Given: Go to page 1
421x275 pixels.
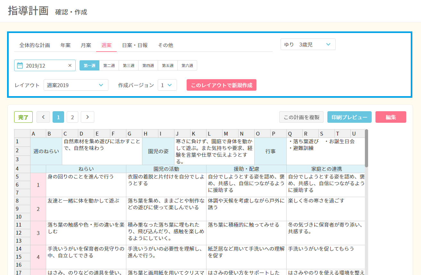Looking at the screenshot, I should pos(58,117).
